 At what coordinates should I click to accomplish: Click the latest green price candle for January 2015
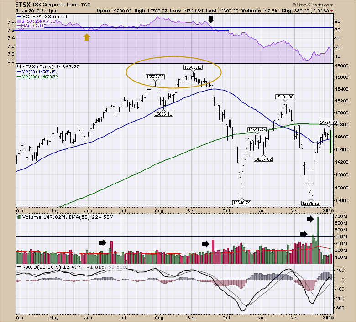click(330, 141)
